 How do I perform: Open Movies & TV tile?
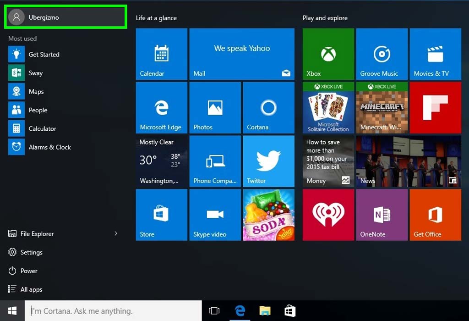click(x=435, y=54)
